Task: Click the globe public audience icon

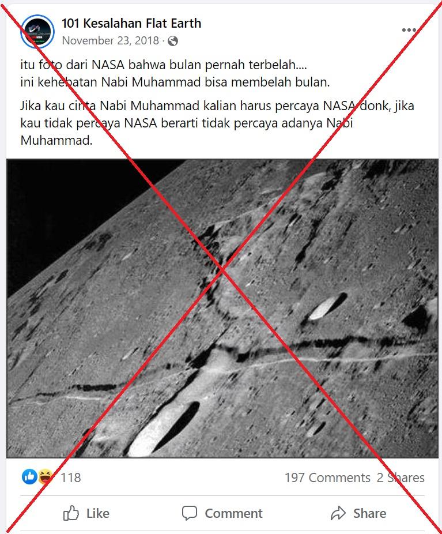Action: (x=173, y=41)
